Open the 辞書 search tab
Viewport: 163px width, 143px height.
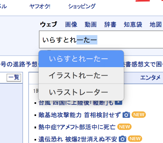pos(110,25)
